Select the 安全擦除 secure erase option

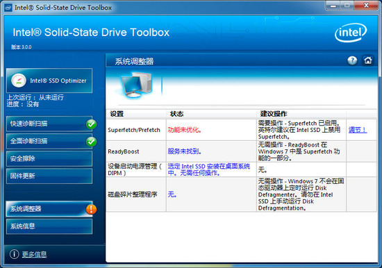click(x=49, y=158)
